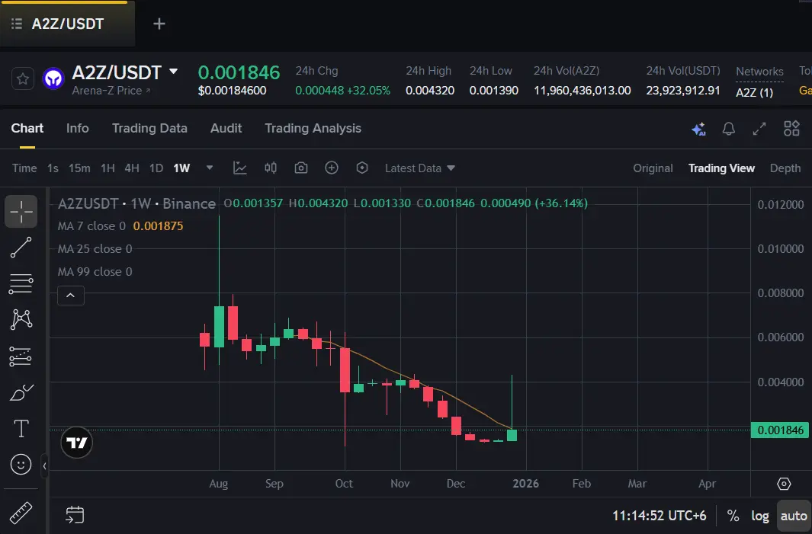The height and width of the screenshot is (534, 812).
Task: Open chart settings hexagon icon in toolbar
Action: coord(362,168)
